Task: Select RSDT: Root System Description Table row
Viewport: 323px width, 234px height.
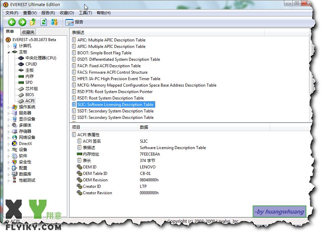Action: tap(110, 98)
